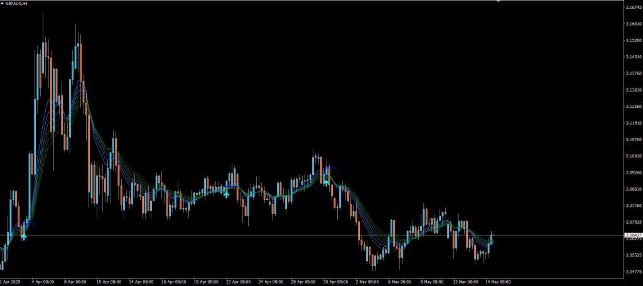643x286 pixels.
Task: Click the 2.16745 price scale label
Action: click(x=633, y=8)
